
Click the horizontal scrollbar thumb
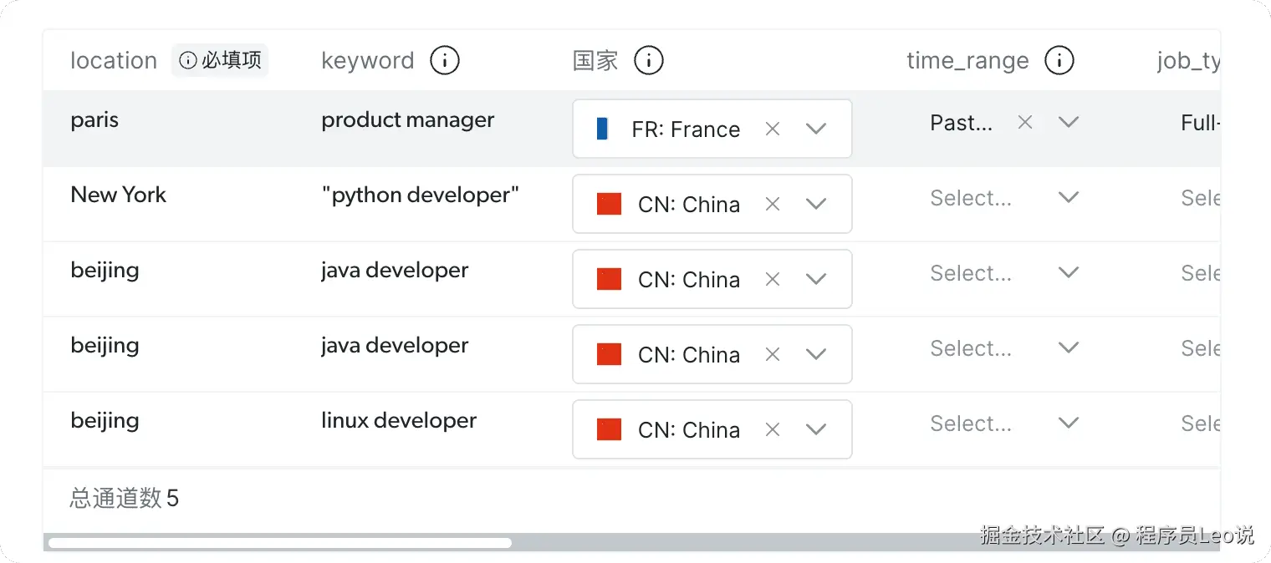click(279, 543)
